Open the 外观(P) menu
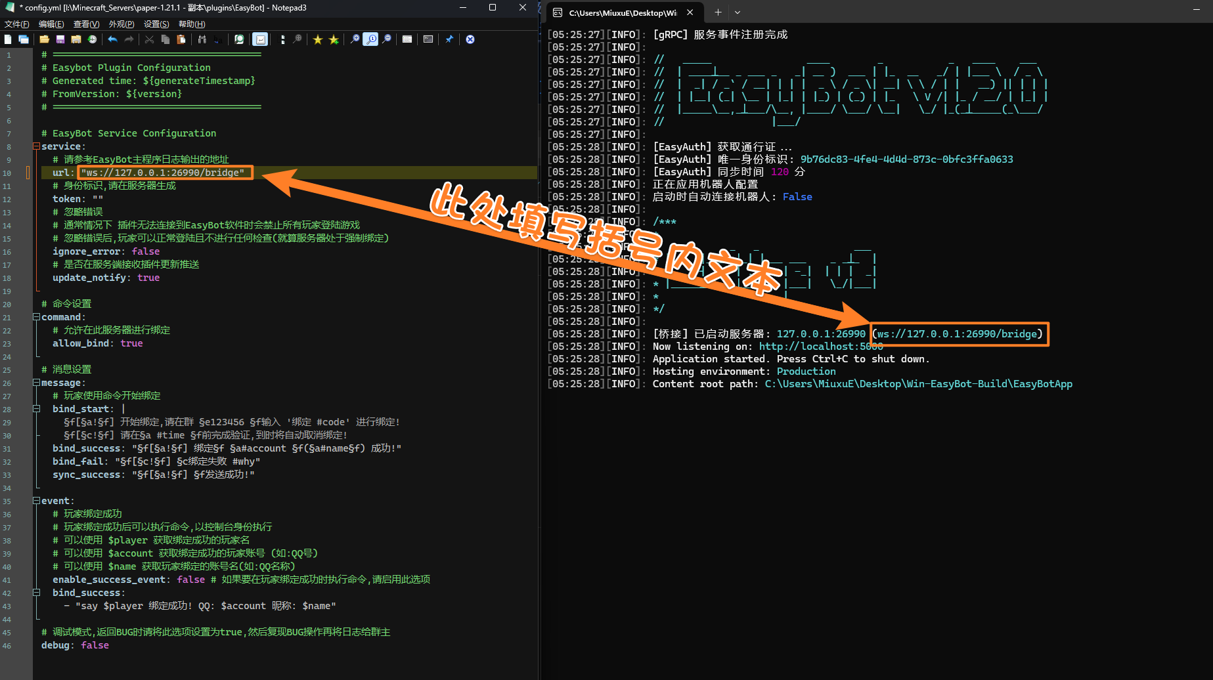This screenshot has height=680, width=1213. pyautogui.click(x=121, y=24)
